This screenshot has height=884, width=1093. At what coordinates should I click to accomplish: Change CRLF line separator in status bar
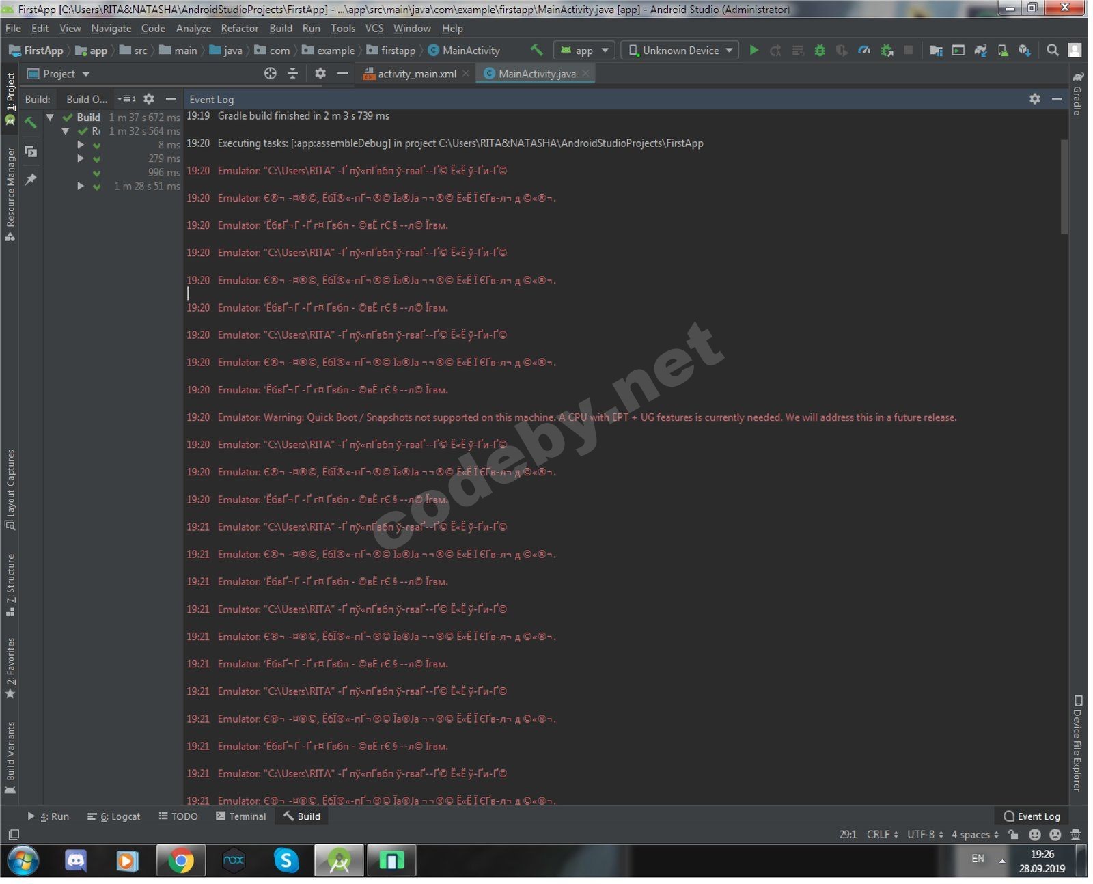pos(882,835)
